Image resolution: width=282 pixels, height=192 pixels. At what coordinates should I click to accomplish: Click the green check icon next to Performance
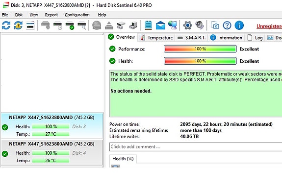coord(112,49)
